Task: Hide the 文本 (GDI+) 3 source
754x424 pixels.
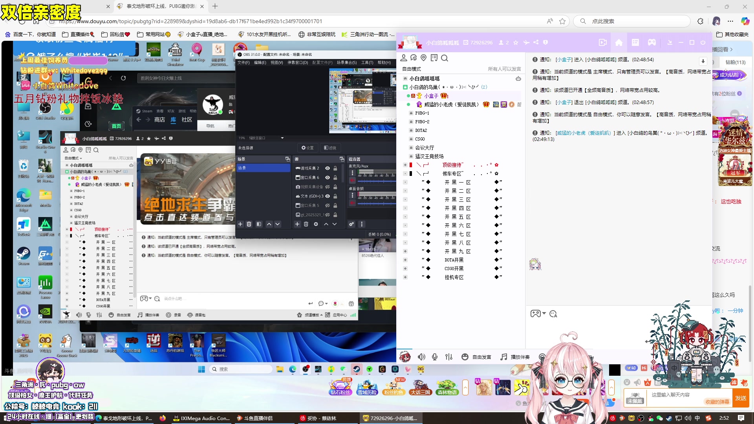Action: [x=328, y=196]
